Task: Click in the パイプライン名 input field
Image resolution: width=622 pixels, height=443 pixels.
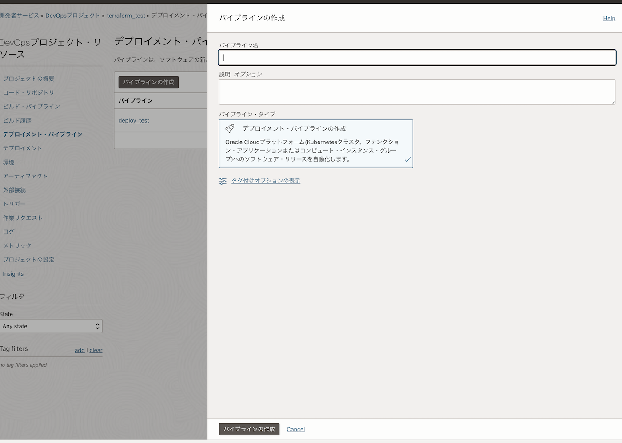Action: coord(417,57)
